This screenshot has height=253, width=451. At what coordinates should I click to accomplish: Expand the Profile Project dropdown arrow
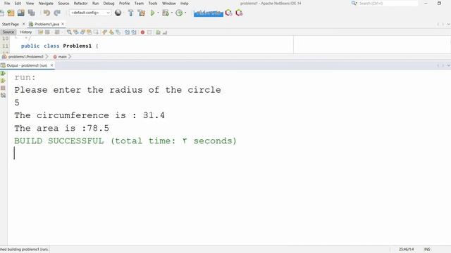tap(185, 13)
